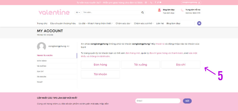The width and height of the screenshot is (238, 111).
Task: Expand Chăm sóc da menu
Action: (123, 23)
